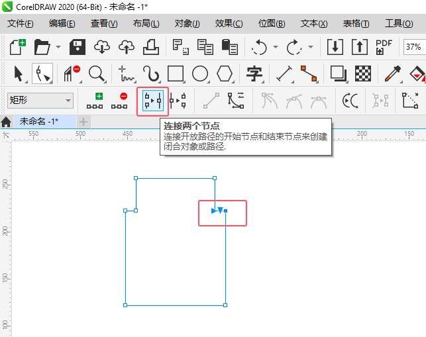Select the Ellipse tool
The image size is (426, 337).
pyautogui.click(x=200, y=73)
